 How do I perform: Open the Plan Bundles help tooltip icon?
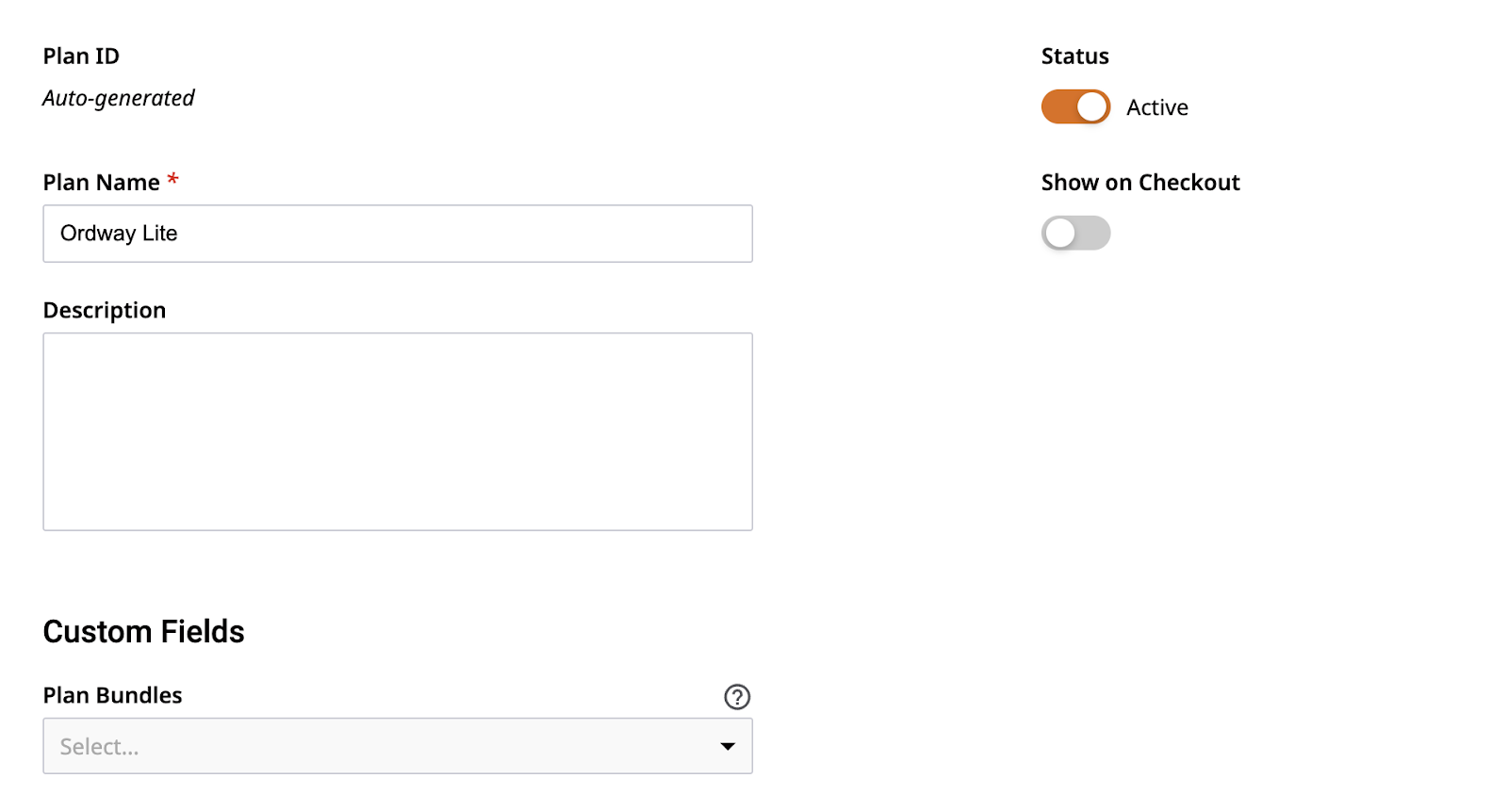click(x=737, y=697)
